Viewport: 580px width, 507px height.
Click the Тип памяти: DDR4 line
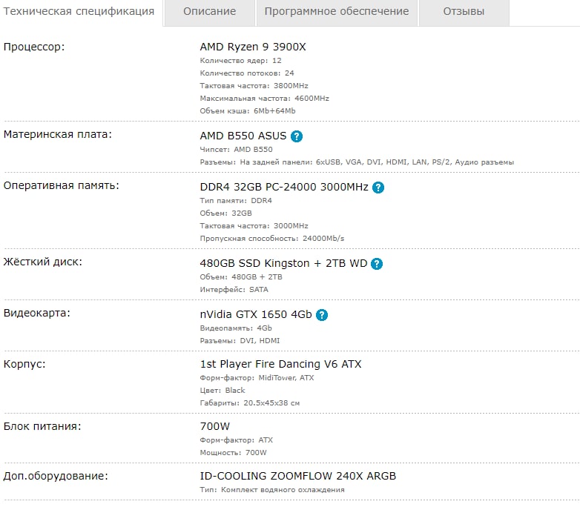[236, 200]
